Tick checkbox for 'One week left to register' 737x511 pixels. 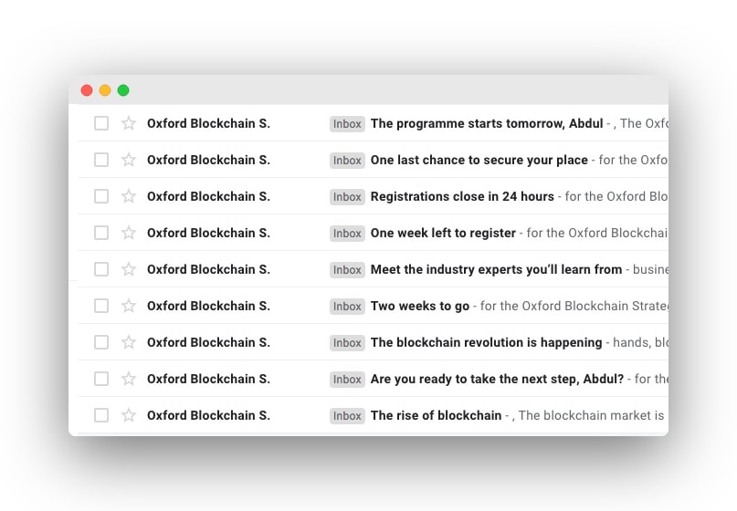click(101, 233)
